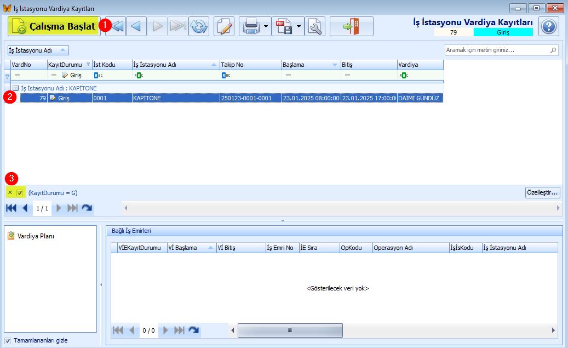This screenshot has width=568, height=348.
Task: Go to first record in toolbar
Action: [x=117, y=26]
